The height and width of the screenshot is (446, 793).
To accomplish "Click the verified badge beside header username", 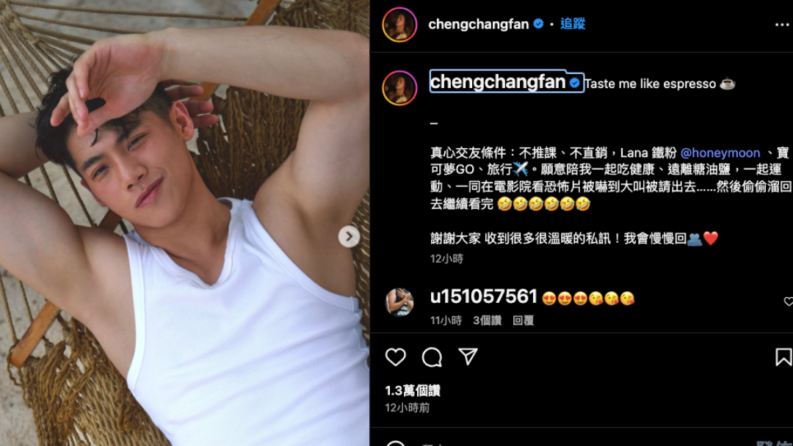I will point(538,23).
